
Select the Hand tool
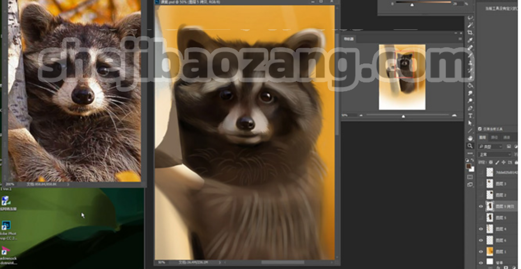(x=470, y=138)
